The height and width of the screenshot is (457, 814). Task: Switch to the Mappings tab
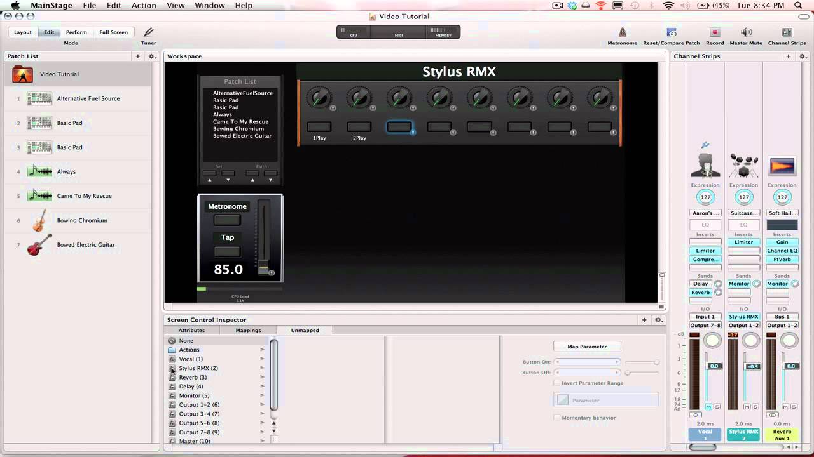point(248,330)
